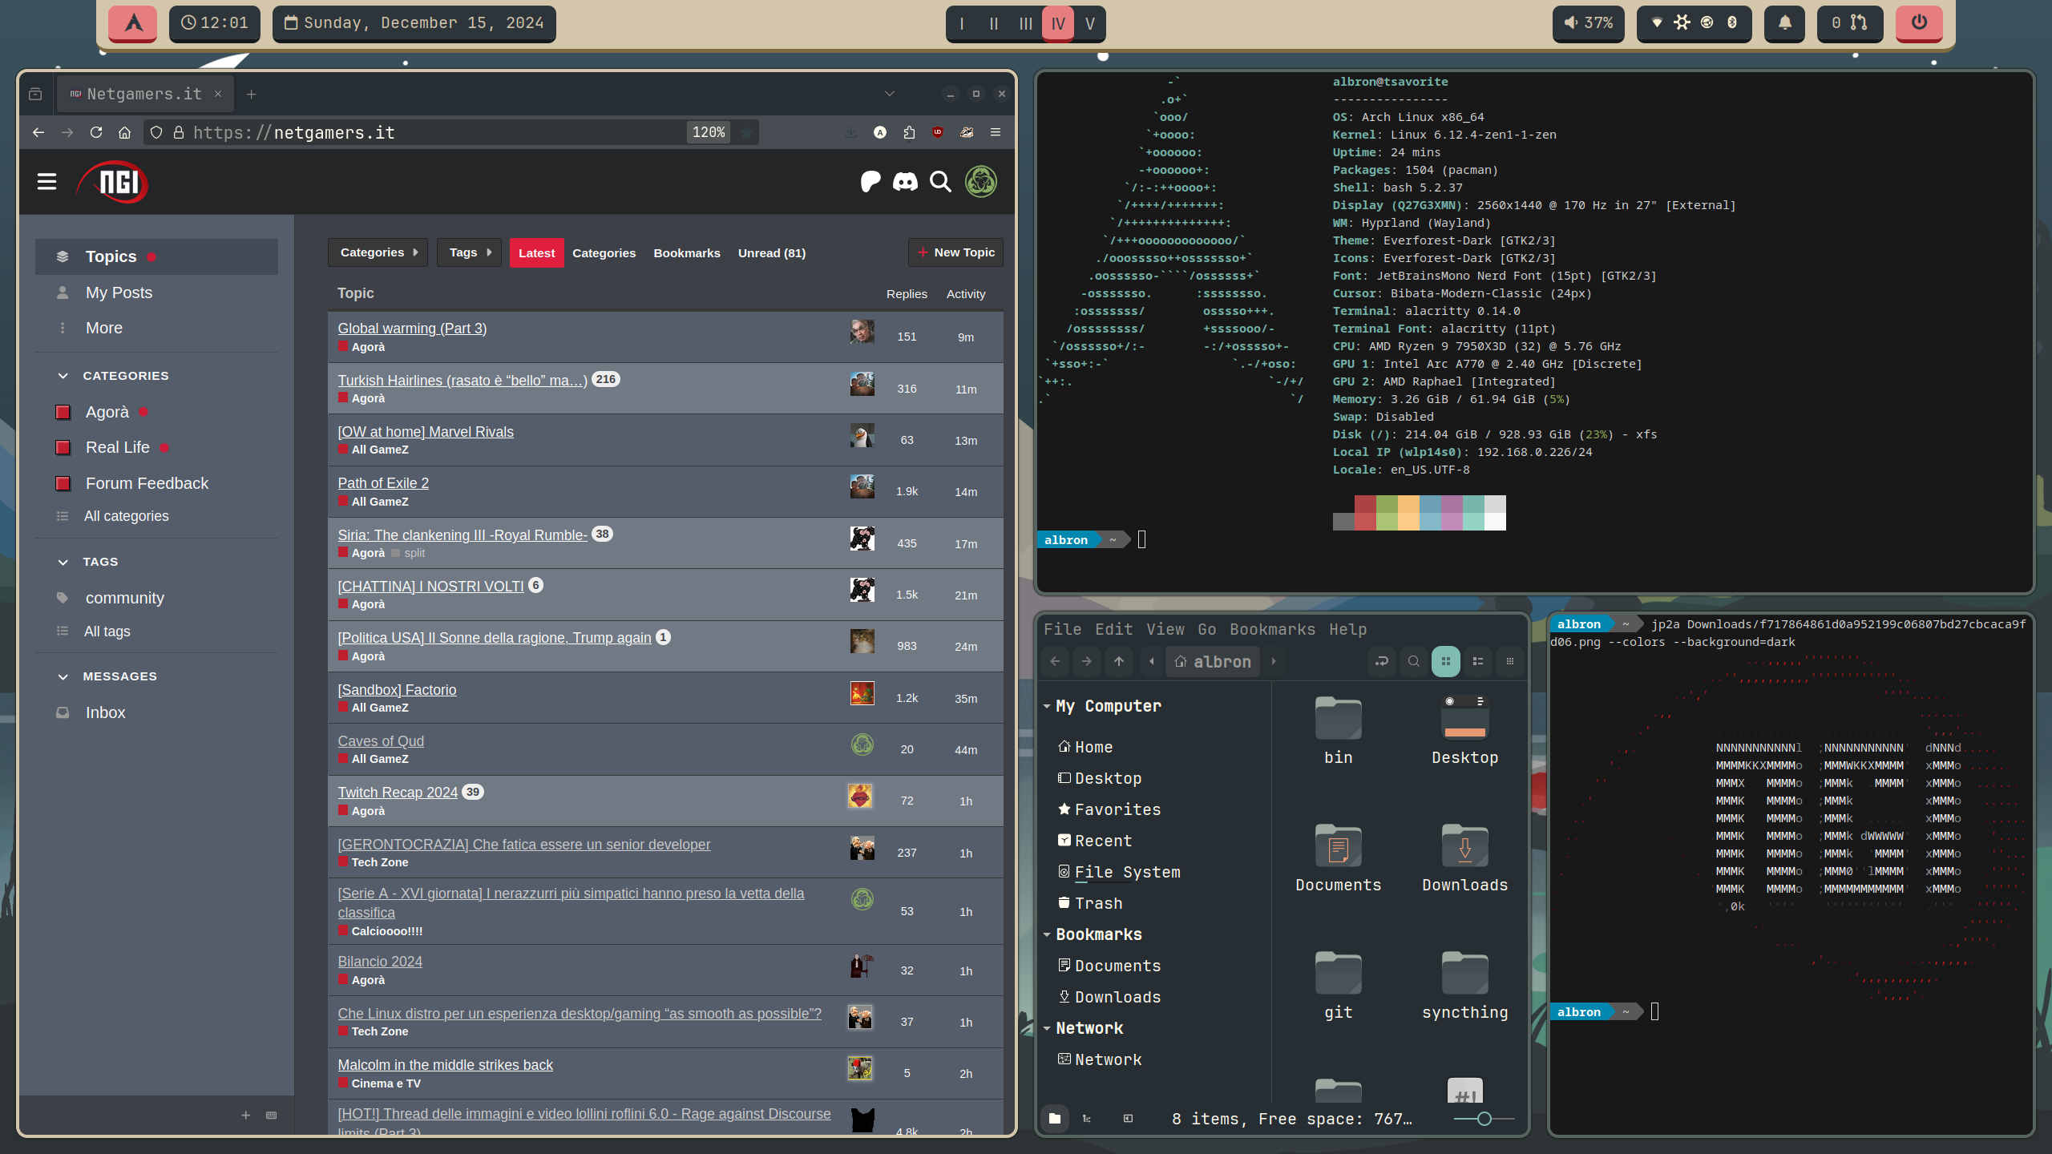Open the Arch Linux launcher icon
The width and height of the screenshot is (2052, 1154).
(x=133, y=23)
